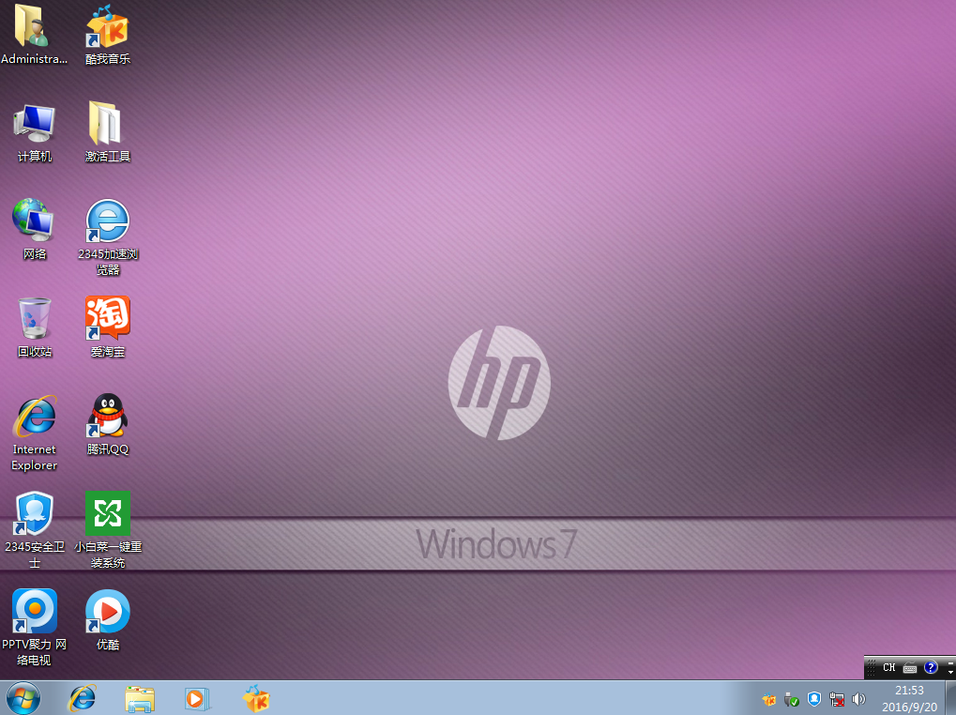
Task: Select the Internet Explorer desktop icon
Action: 34,434
